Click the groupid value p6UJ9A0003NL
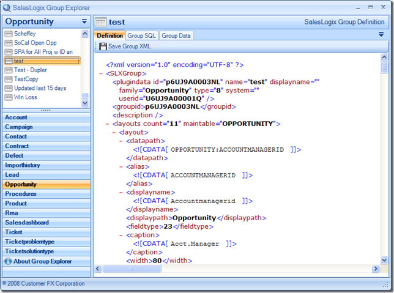The height and width of the screenshot is (293, 394). pyautogui.click(x=173, y=107)
